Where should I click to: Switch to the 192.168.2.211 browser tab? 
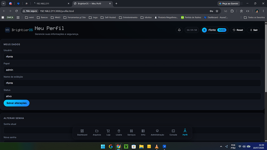[x=51, y=3]
